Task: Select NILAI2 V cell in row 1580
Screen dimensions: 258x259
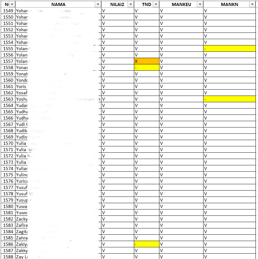Action: tap(118, 206)
